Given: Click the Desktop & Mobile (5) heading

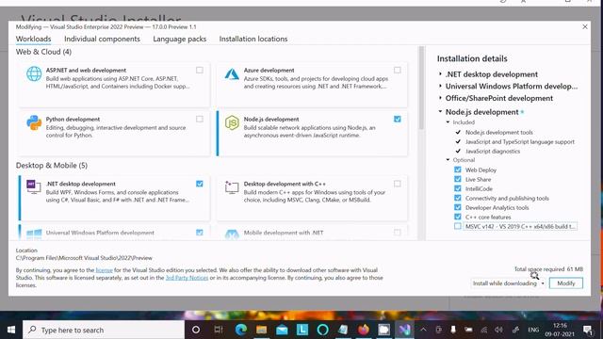Looking at the screenshot, I should click(52, 166).
